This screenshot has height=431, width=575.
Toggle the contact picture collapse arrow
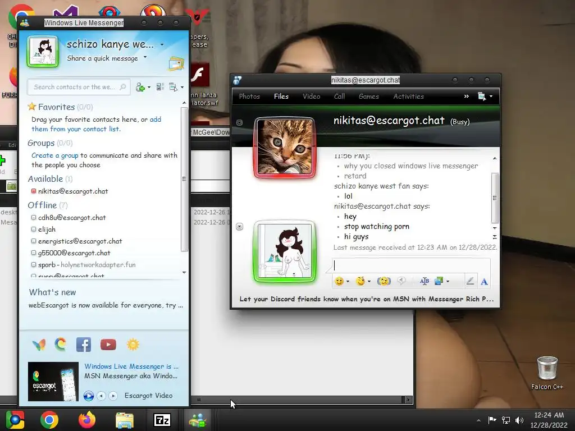239,122
